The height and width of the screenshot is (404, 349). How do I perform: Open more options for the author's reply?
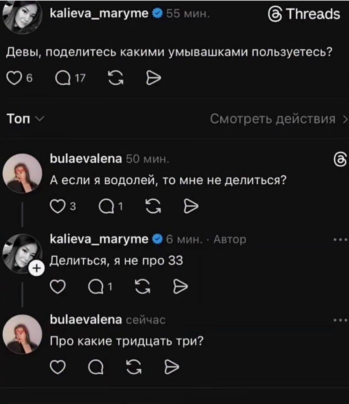(x=340, y=240)
